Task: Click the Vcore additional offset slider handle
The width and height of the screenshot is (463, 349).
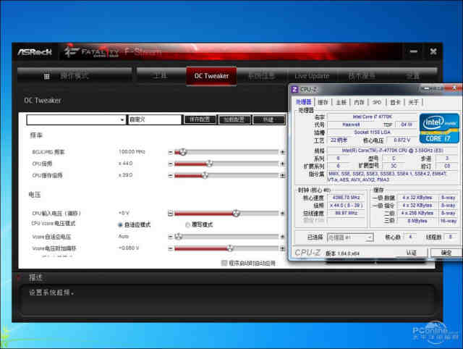Action: tap(230, 248)
